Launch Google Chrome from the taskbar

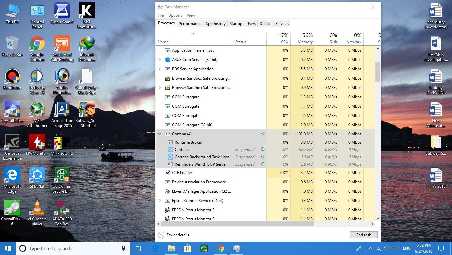click(220, 248)
